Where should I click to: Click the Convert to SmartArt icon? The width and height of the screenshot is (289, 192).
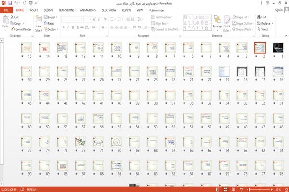click(153, 29)
